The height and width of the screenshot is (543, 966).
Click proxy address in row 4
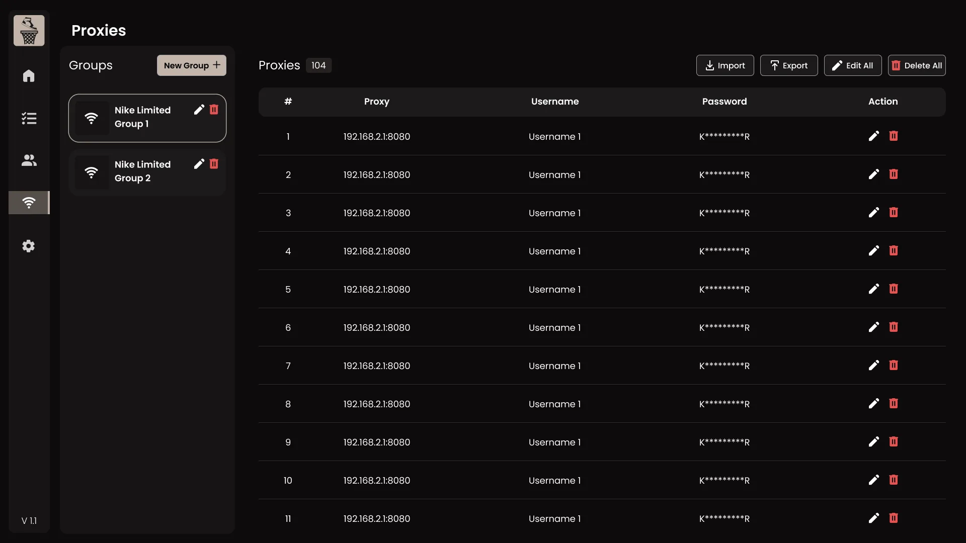377,251
